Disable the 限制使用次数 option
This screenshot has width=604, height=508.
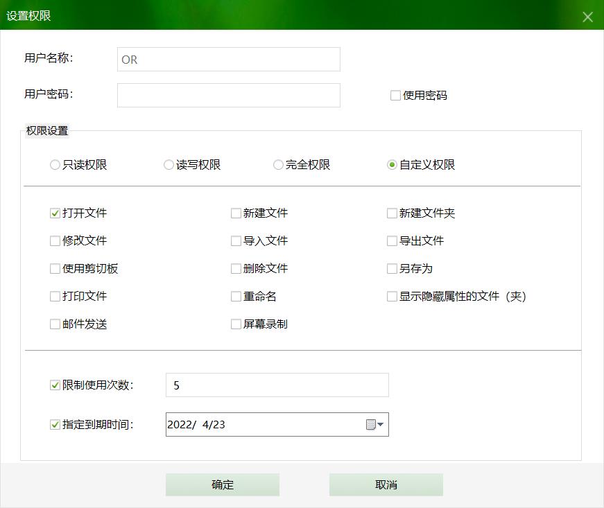(x=54, y=385)
